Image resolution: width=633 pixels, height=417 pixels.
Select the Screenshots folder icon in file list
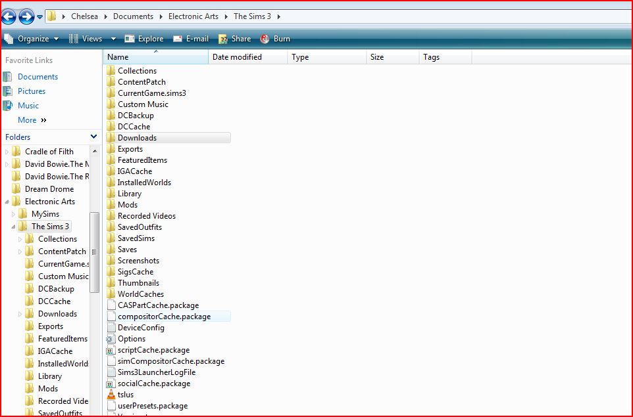click(x=111, y=261)
